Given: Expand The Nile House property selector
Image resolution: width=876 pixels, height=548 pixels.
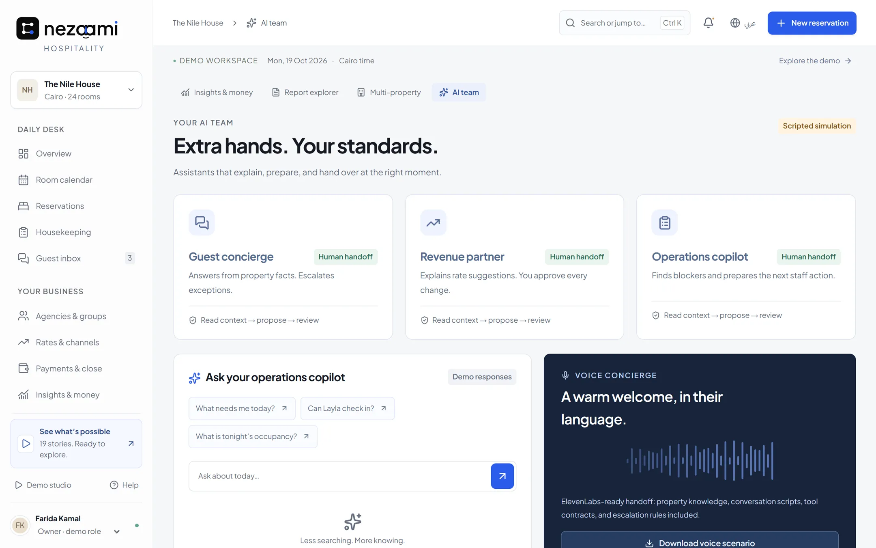Looking at the screenshot, I should (76, 90).
